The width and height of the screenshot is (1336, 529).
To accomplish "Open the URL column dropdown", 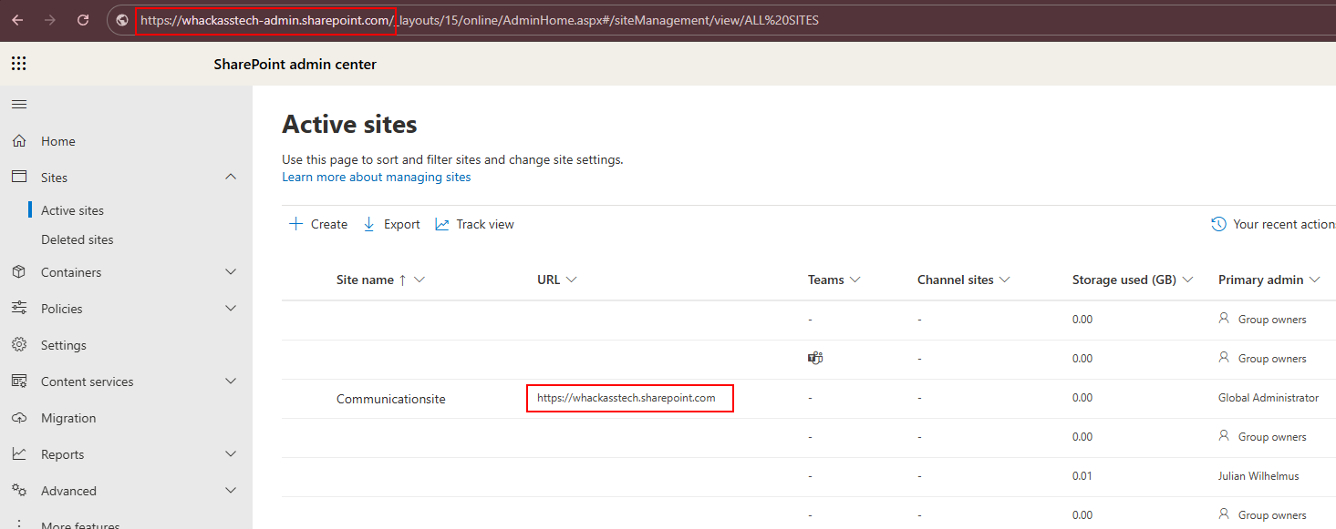I will point(572,280).
